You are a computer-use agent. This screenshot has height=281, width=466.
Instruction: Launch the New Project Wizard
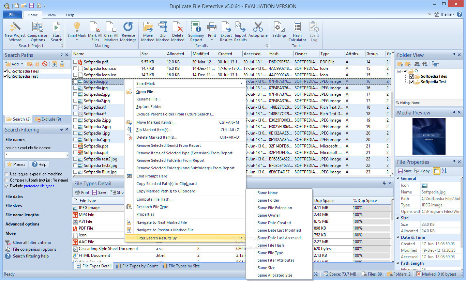[x=15, y=32]
